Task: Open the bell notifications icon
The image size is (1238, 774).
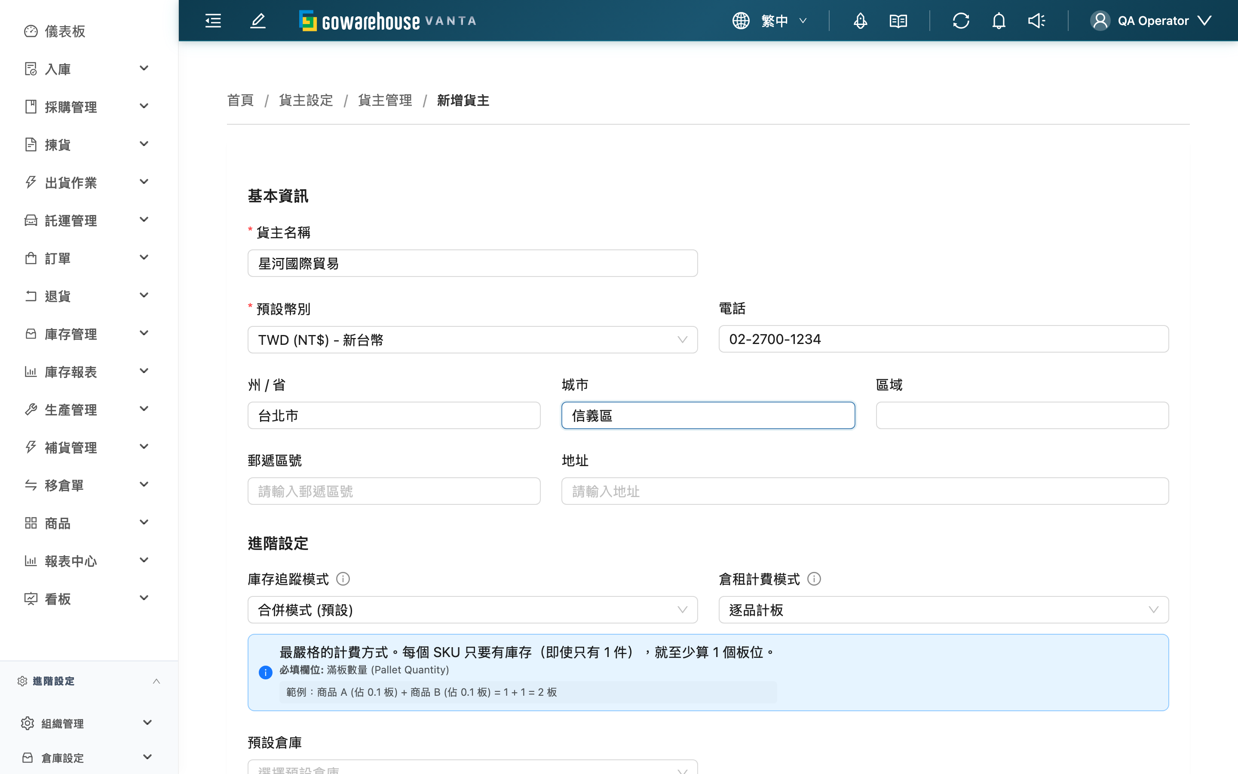Action: tap(999, 21)
